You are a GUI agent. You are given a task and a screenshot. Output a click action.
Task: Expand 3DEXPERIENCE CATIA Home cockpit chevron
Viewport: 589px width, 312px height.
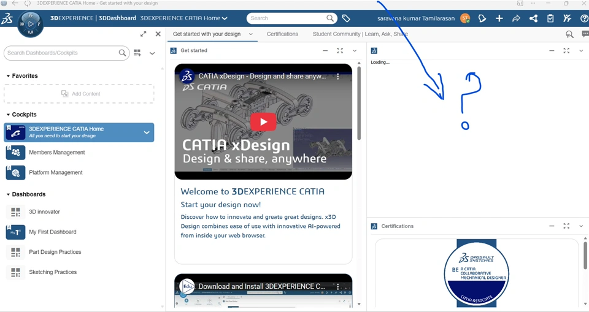(x=147, y=132)
